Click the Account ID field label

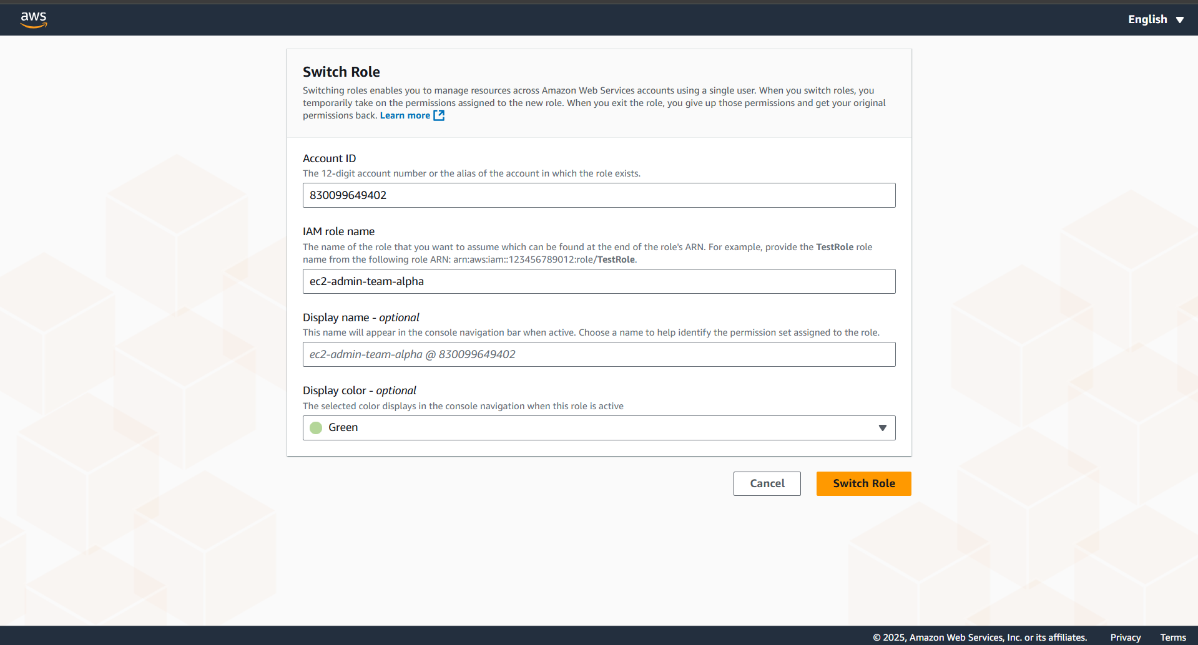pyautogui.click(x=329, y=158)
